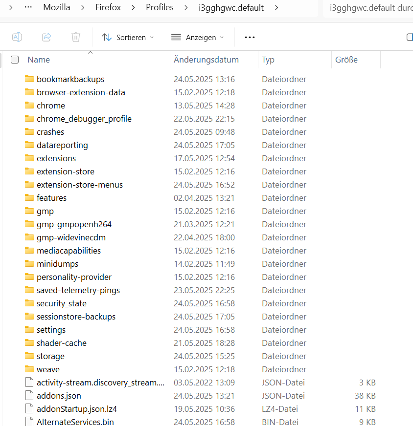Screen dimensions: 413x426
Task: Sort by the Größe column header
Action: [346, 60]
